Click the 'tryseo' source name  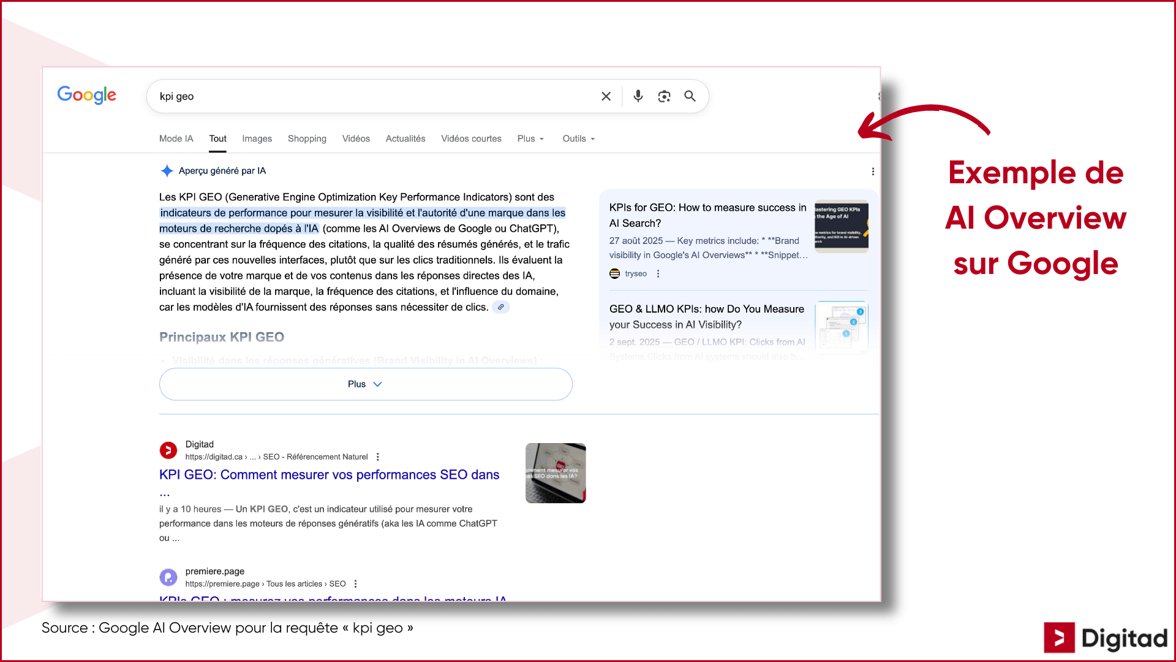pyautogui.click(x=636, y=274)
